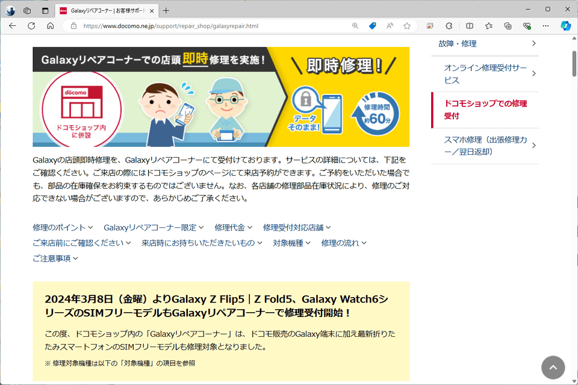The width and height of the screenshot is (578, 385).
Task: Toggle vertical tabs panel
Action: [x=45, y=11]
